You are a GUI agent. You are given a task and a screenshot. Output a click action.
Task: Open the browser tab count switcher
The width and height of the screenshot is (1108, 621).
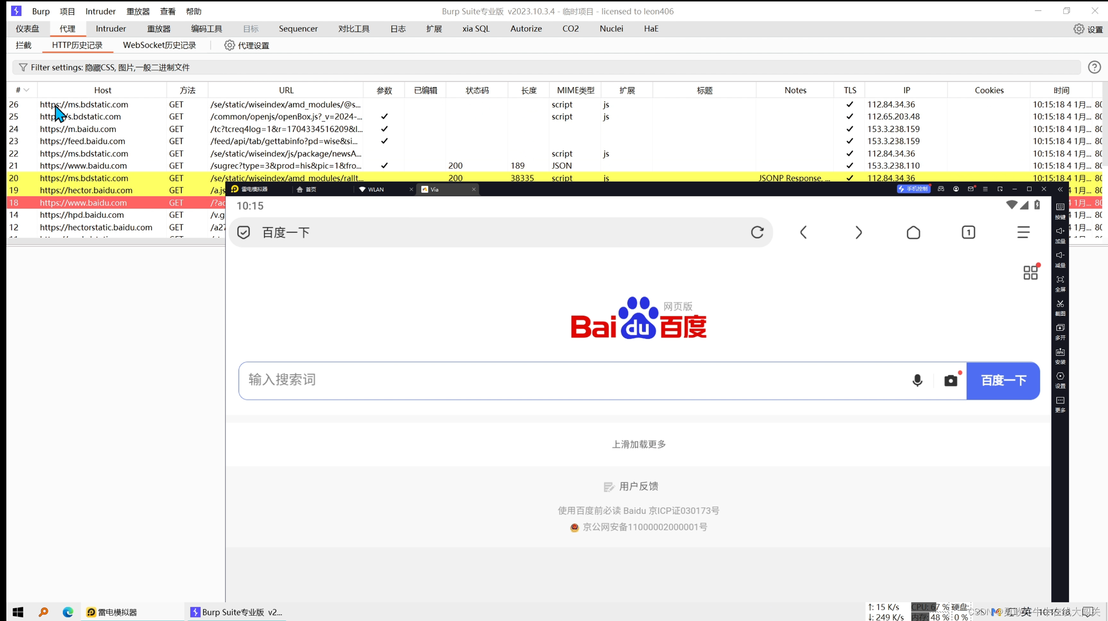[968, 232]
